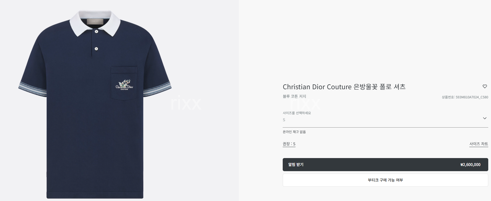The image size is (491, 201).
Task: Open the 사이즈 차트 size chart link
Action: pyautogui.click(x=478, y=144)
